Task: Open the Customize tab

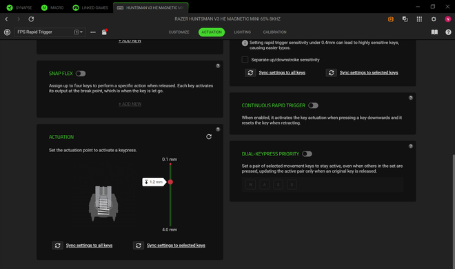Action: click(179, 32)
